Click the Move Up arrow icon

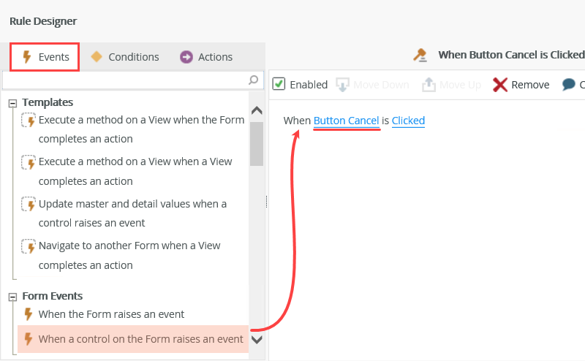(x=429, y=85)
